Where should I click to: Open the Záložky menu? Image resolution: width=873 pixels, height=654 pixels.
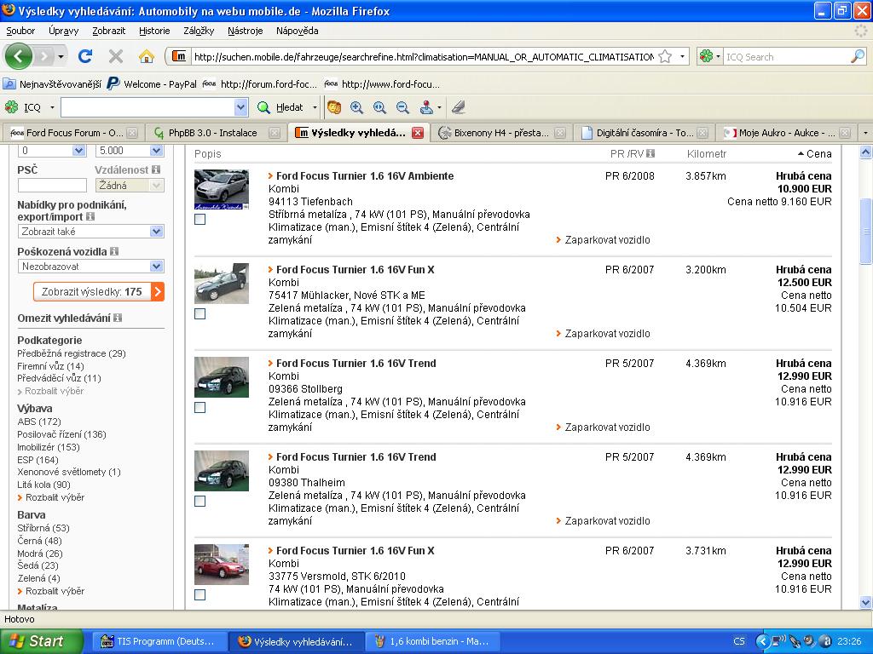tap(198, 31)
